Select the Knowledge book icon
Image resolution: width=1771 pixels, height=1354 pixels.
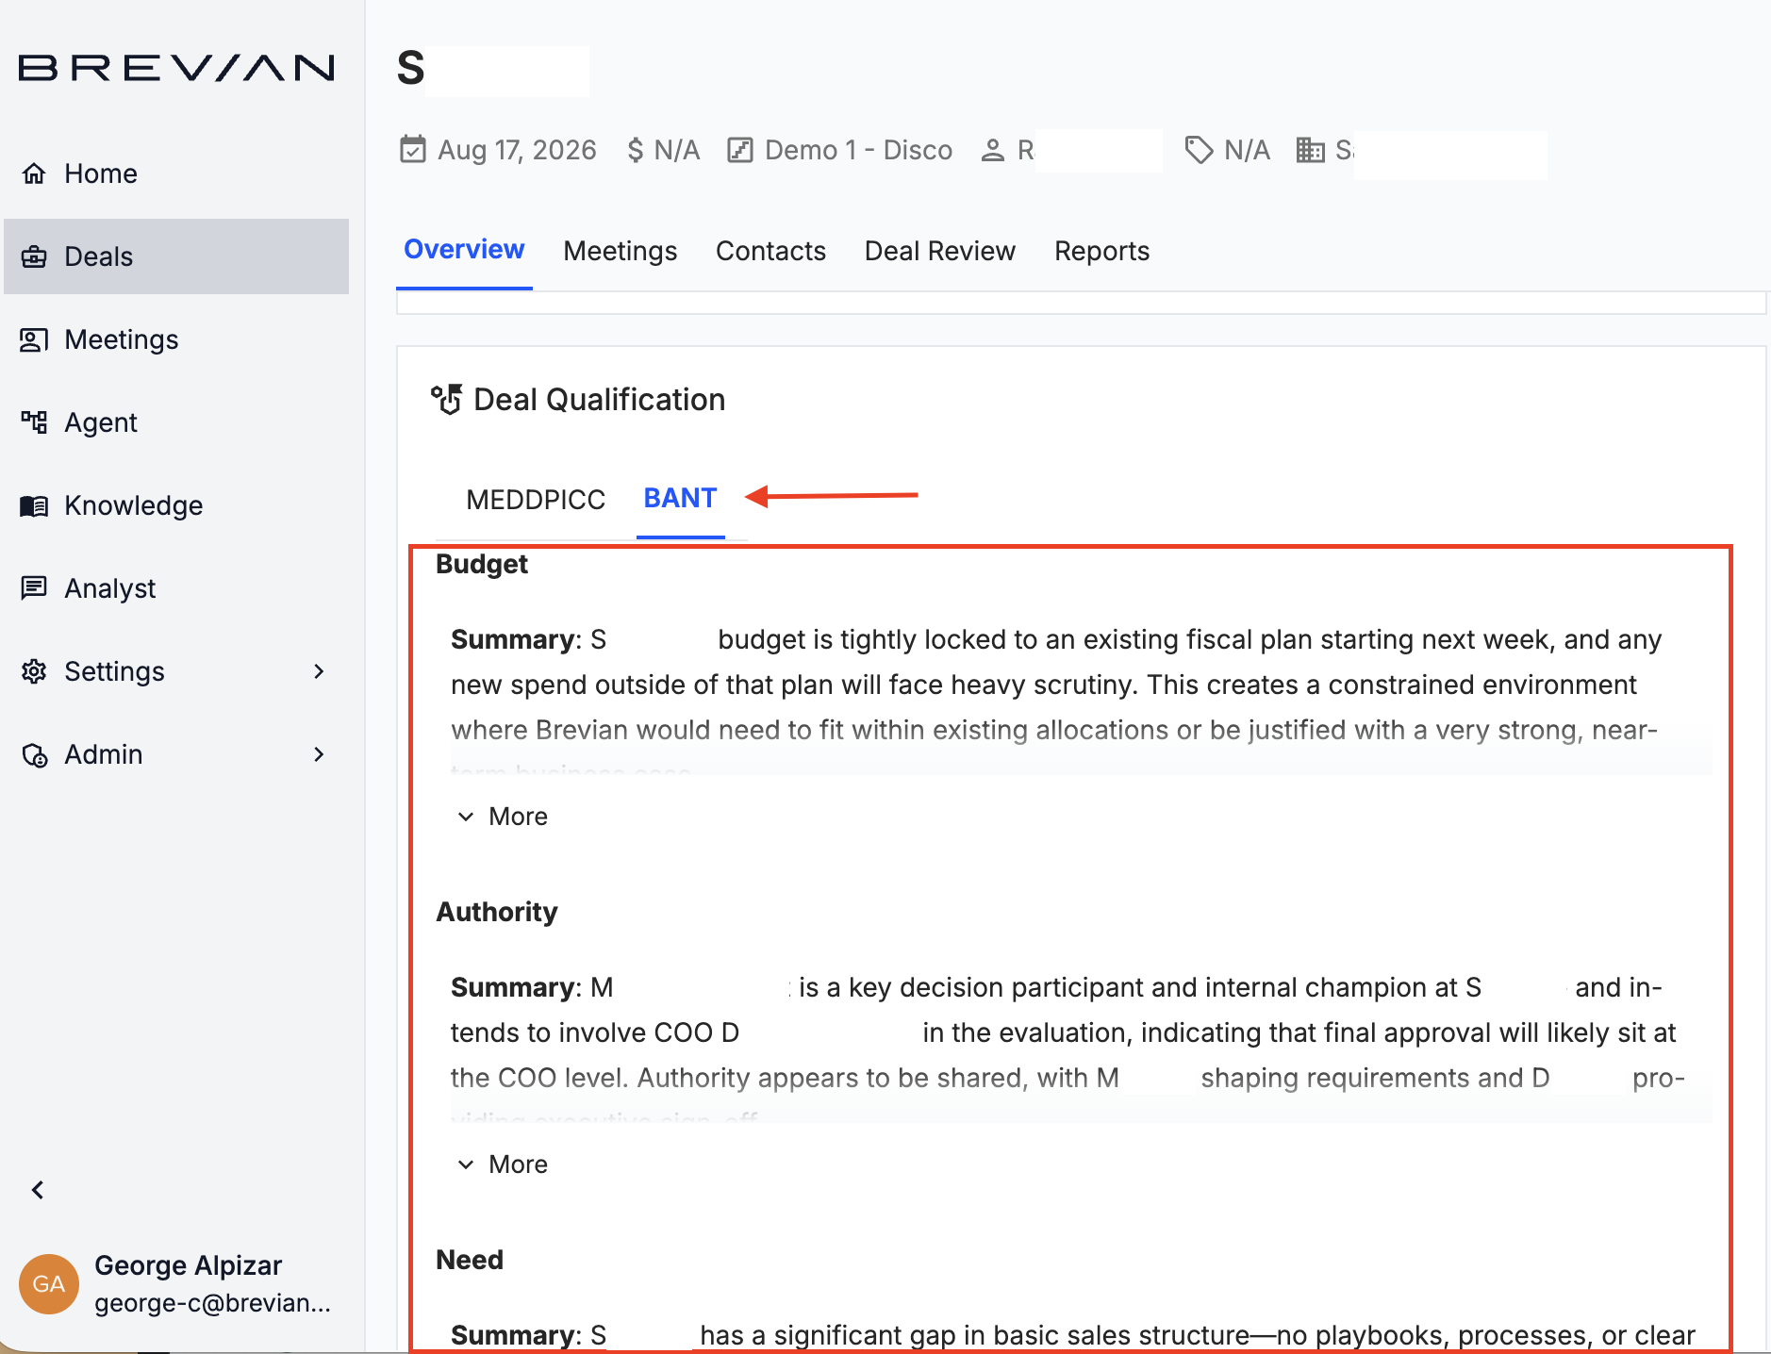[34, 504]
